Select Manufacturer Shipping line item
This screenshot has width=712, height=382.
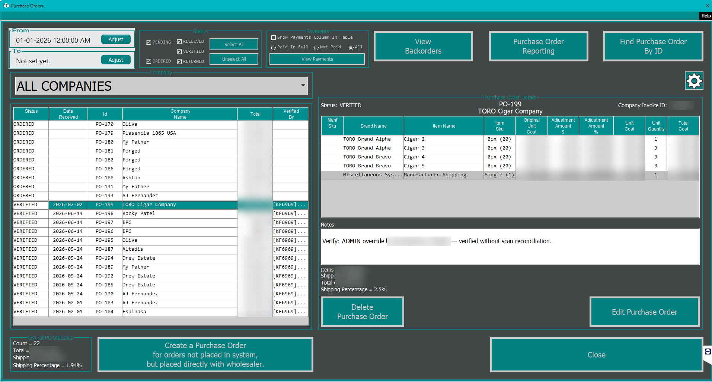(x=510, y=175)
